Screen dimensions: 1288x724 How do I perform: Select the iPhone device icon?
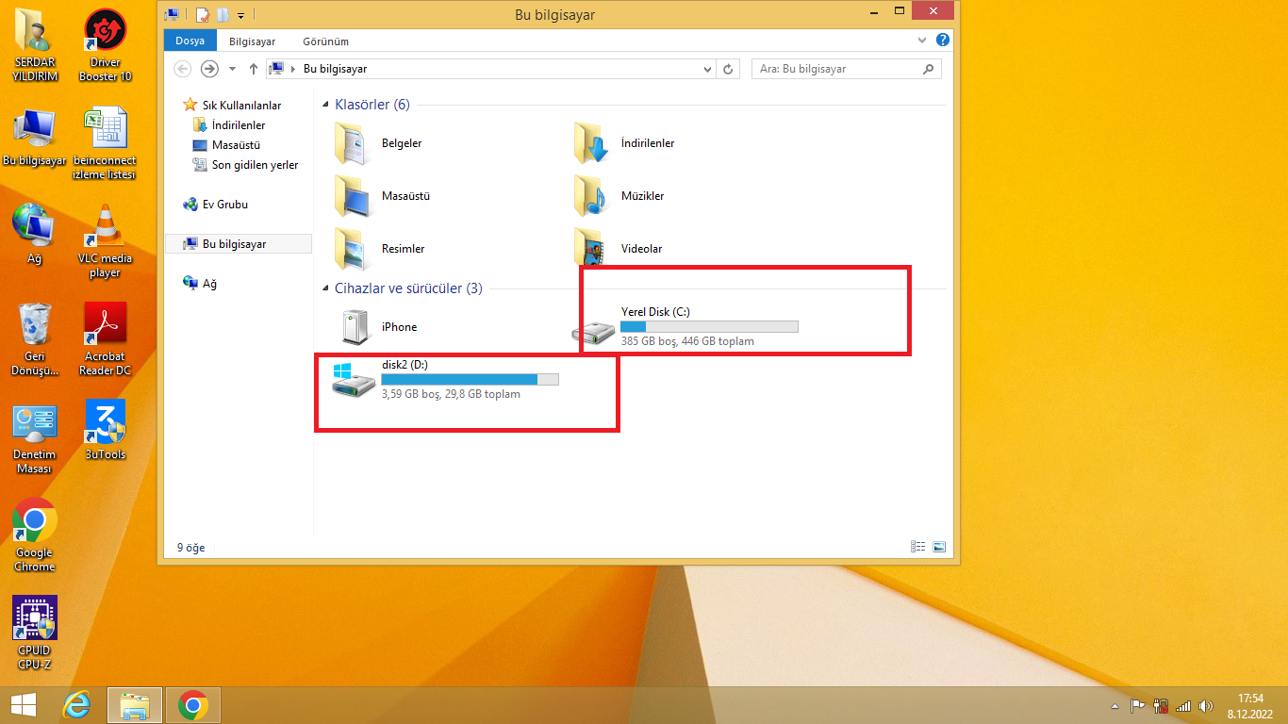click(355, 327)
